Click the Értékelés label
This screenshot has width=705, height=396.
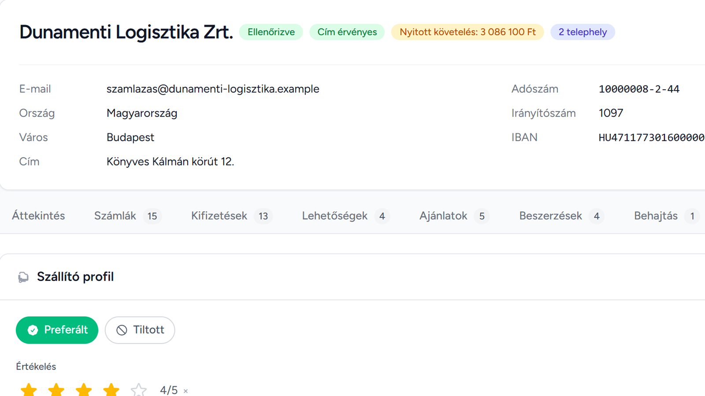[x=36, y=367]
